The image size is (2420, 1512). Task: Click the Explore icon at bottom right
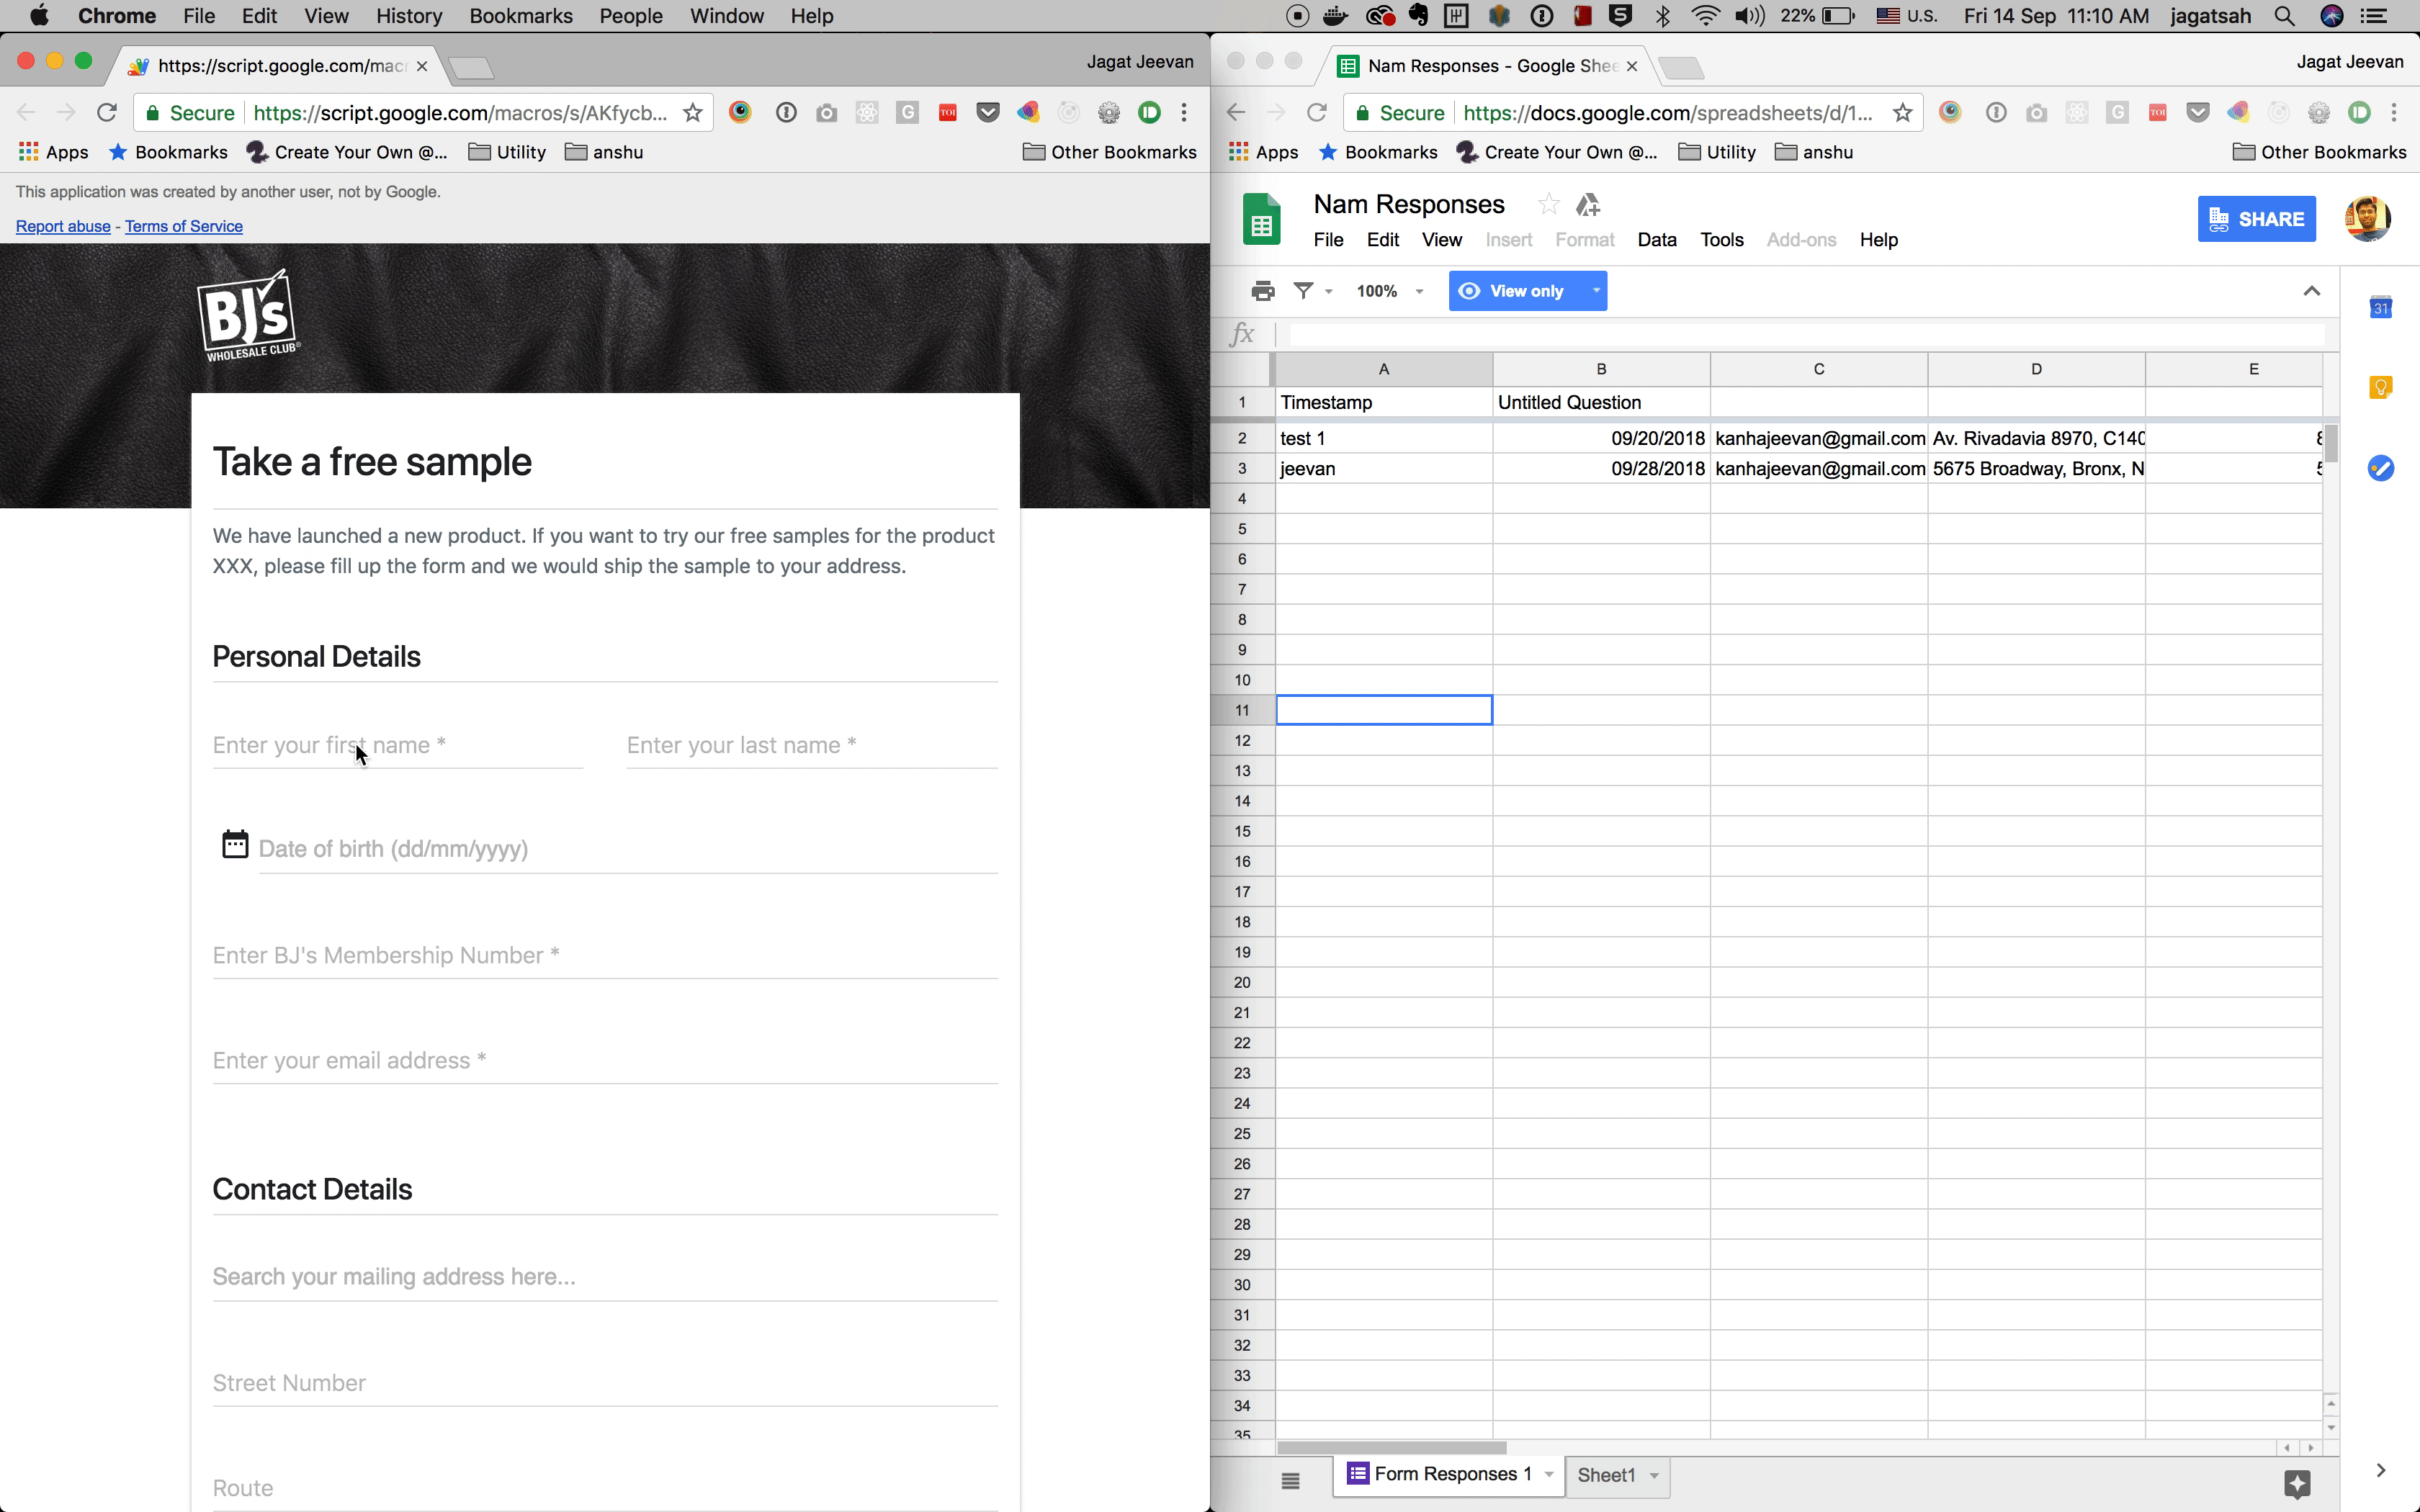tap(2297, 1483)
